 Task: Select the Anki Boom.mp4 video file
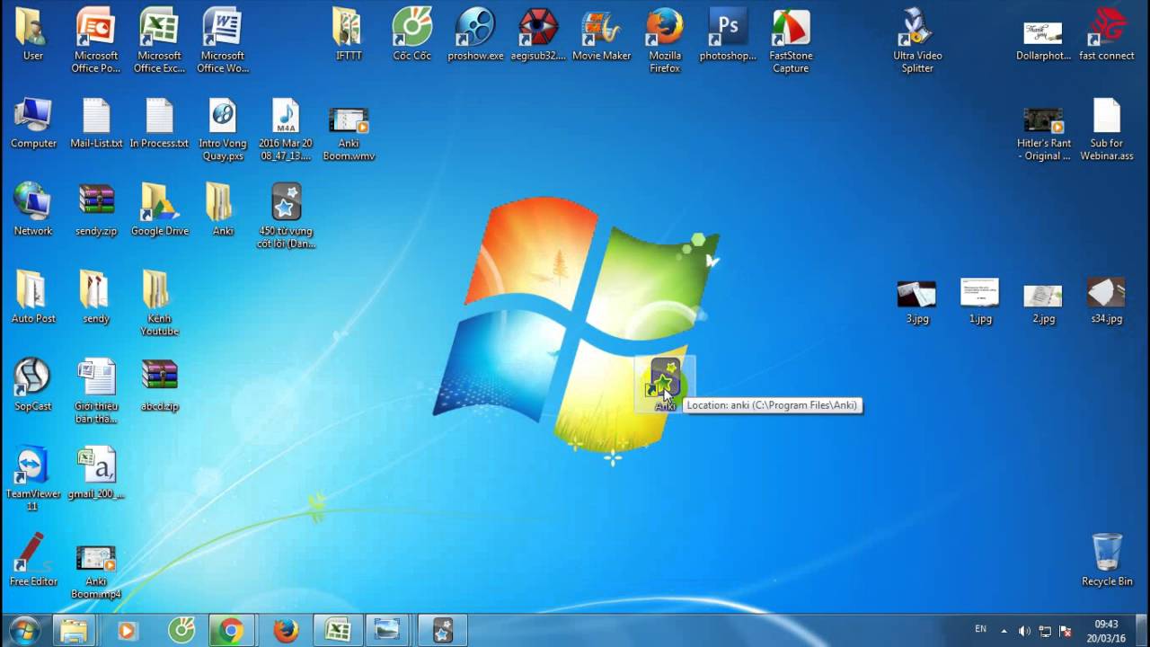point(96,572)
